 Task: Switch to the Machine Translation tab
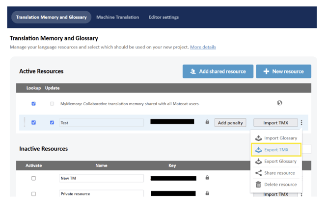click(117, 17)
